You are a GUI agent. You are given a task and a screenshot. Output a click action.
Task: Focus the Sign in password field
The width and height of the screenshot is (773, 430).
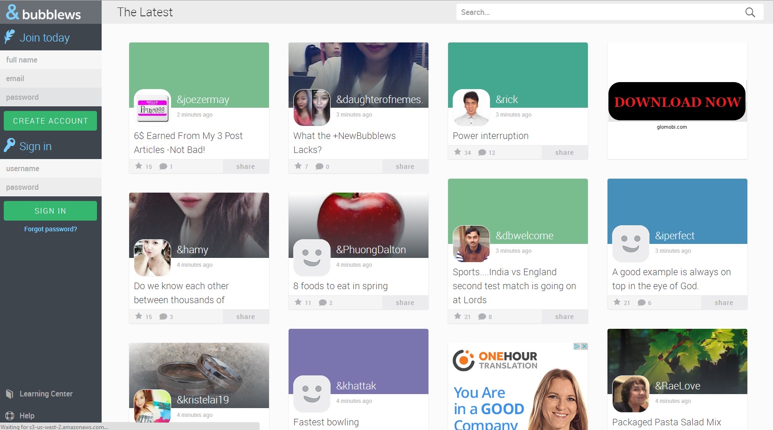(x=51, y=187)
